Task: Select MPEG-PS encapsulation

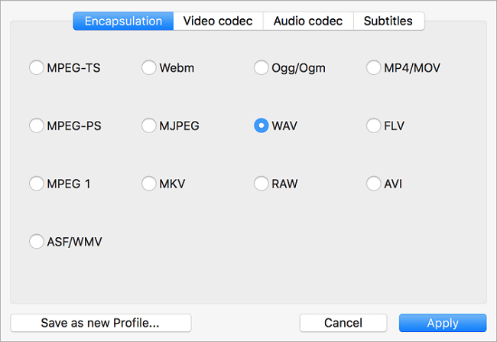Action: pyautogui.click(x=36, y=125)
